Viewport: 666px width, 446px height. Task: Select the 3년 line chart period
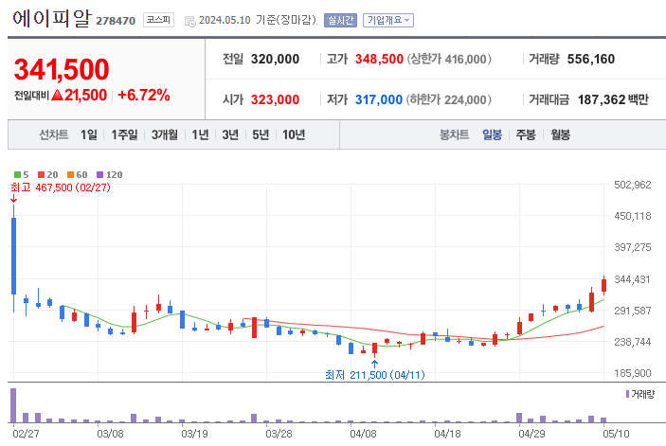point(230,134)
